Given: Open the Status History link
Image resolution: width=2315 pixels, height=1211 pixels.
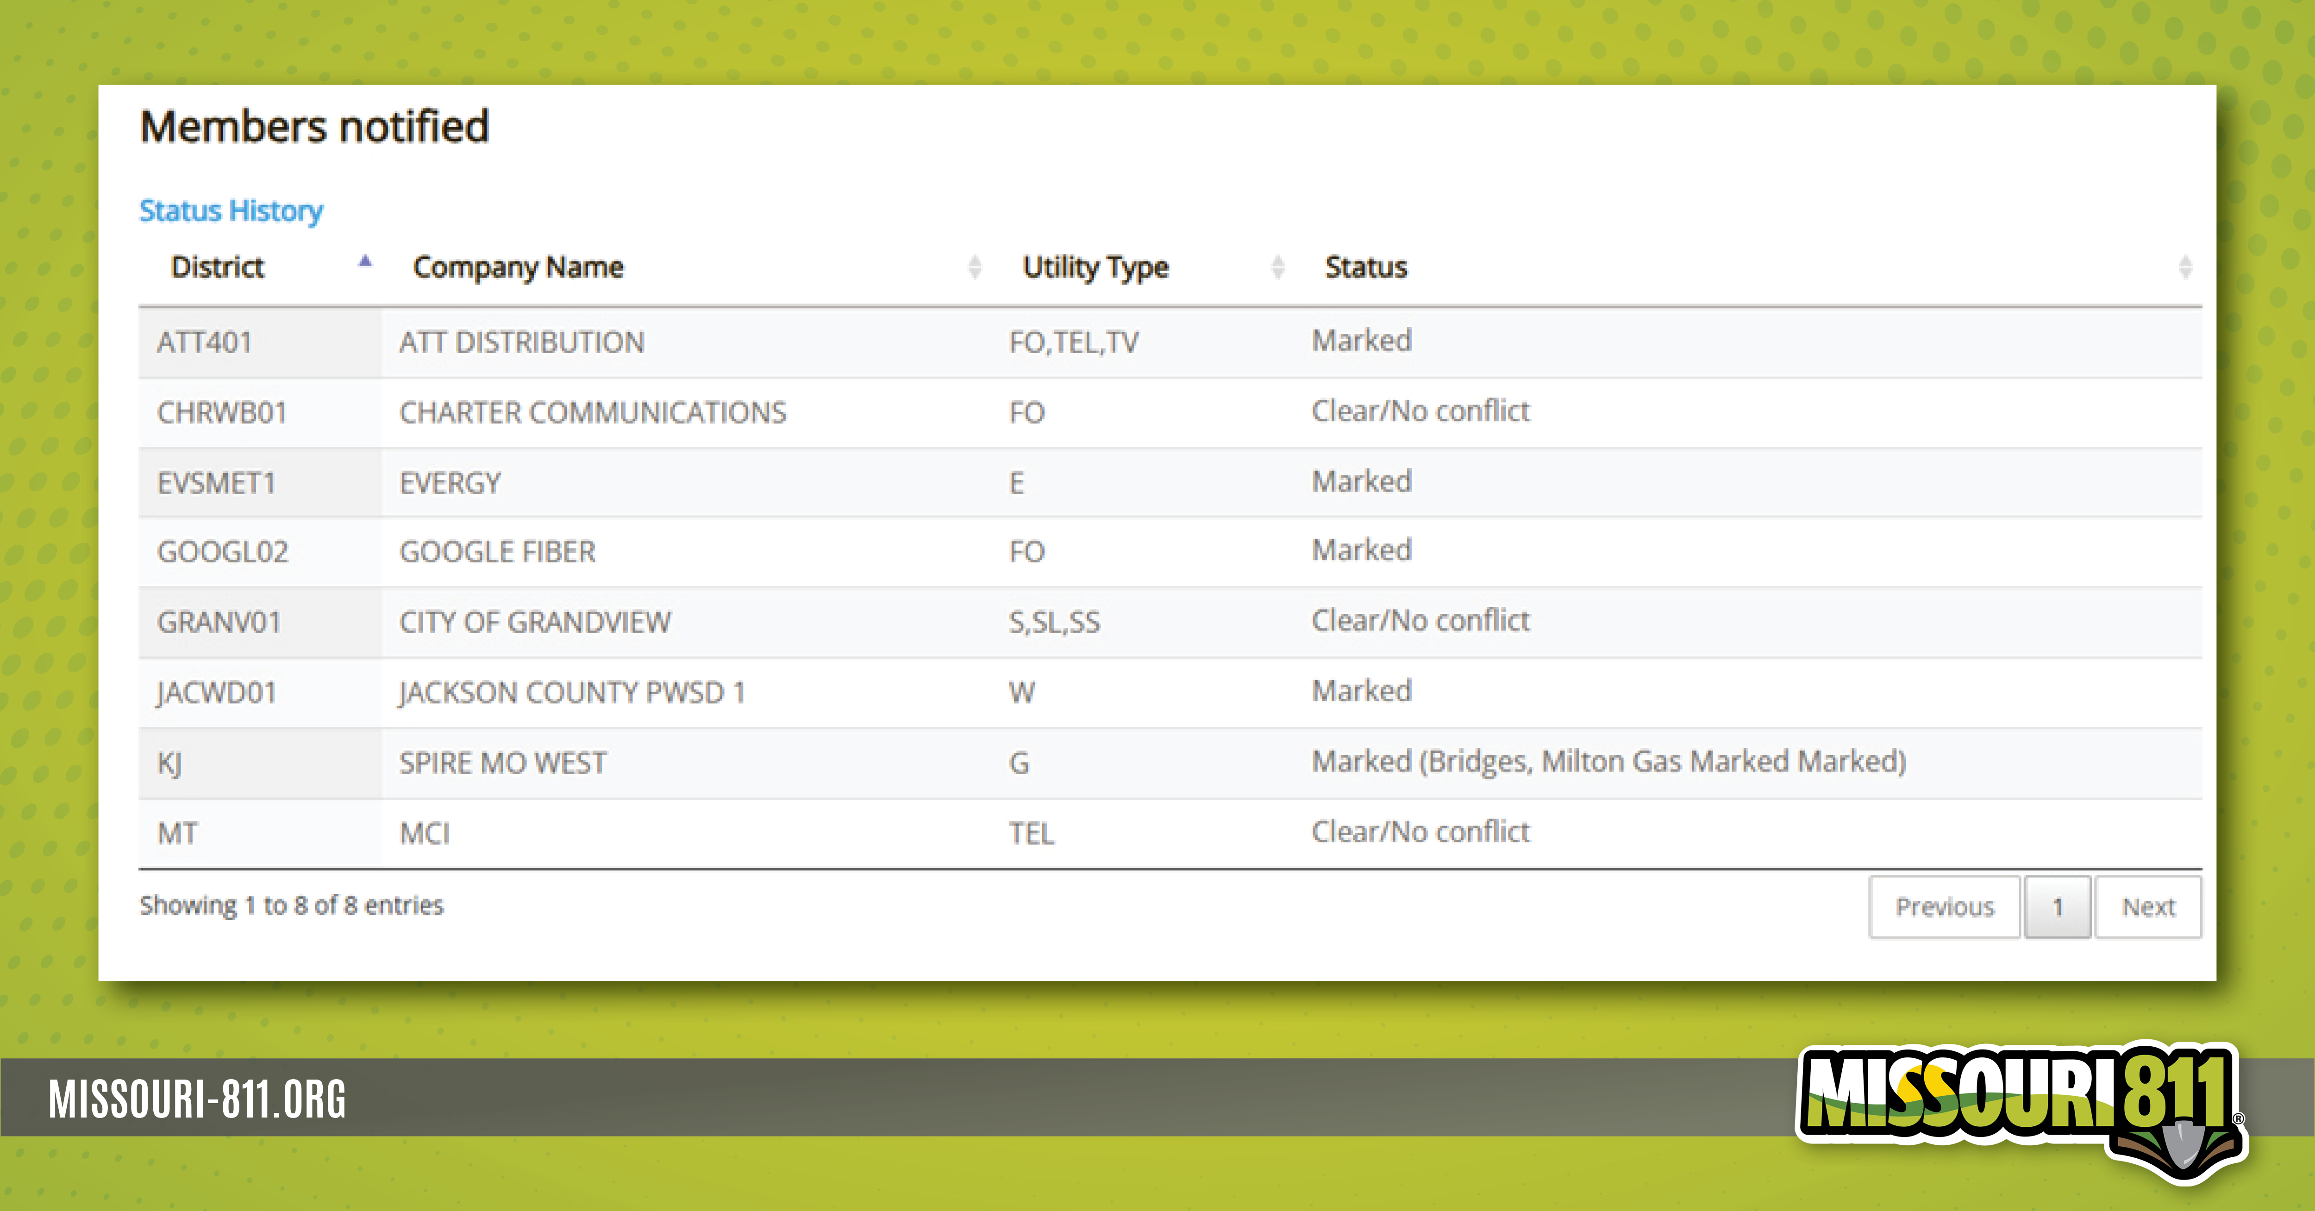Looking at the screenshot, I should 231,210.
